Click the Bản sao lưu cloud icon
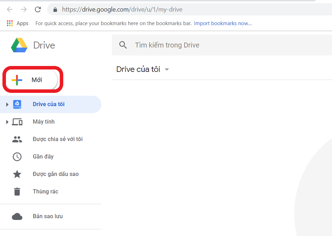 [17, 216]
